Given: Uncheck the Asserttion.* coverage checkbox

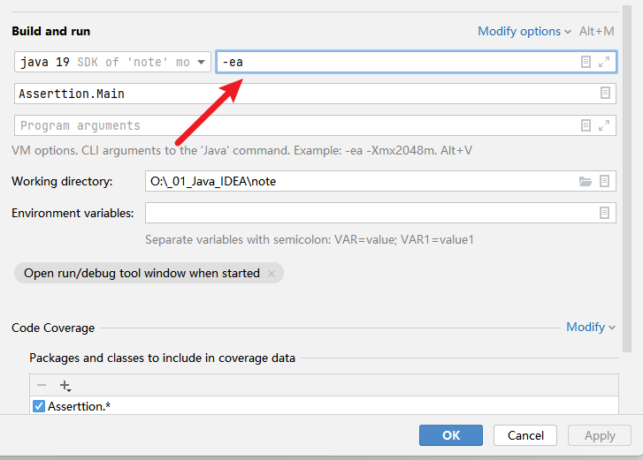Looking at the screenshot, I should 38,406.
